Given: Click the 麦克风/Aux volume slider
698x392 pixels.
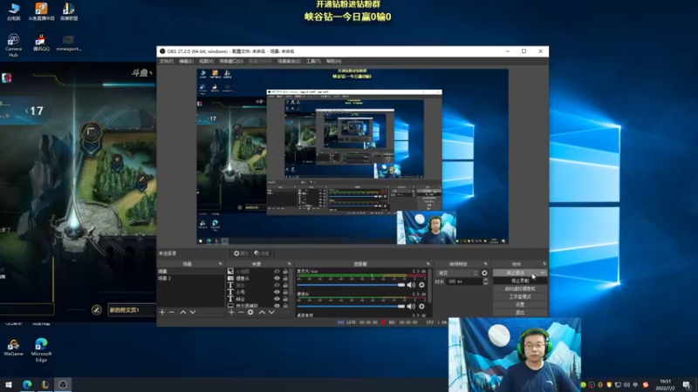Looking at the screenshot, I should point(351,285).
